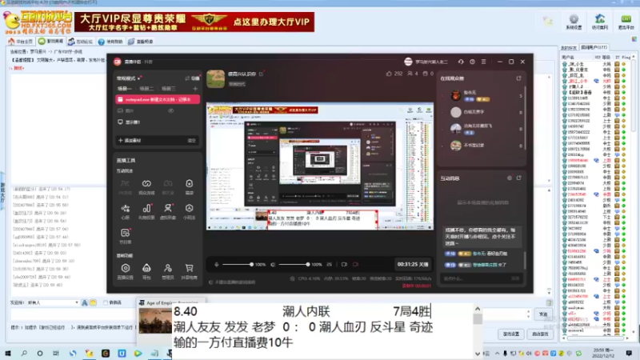Open the game room tab
Viewport: 640px width, 360px height.
pos(51,42)
